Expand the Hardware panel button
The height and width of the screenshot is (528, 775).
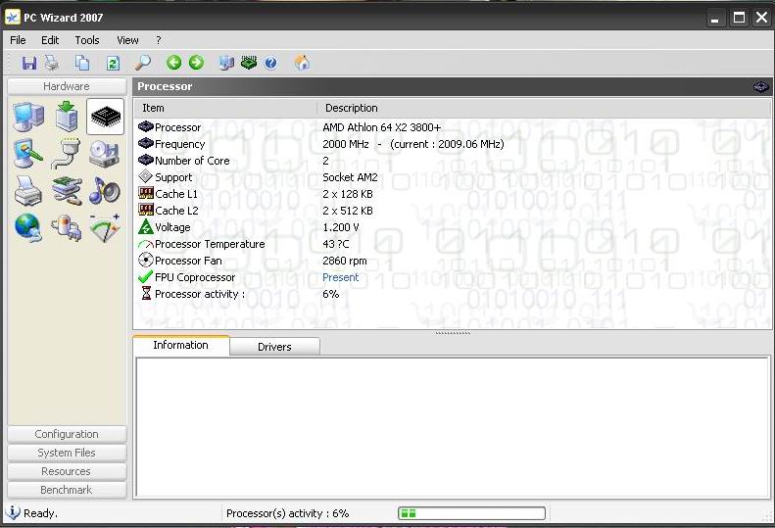(x=67, y=86)
